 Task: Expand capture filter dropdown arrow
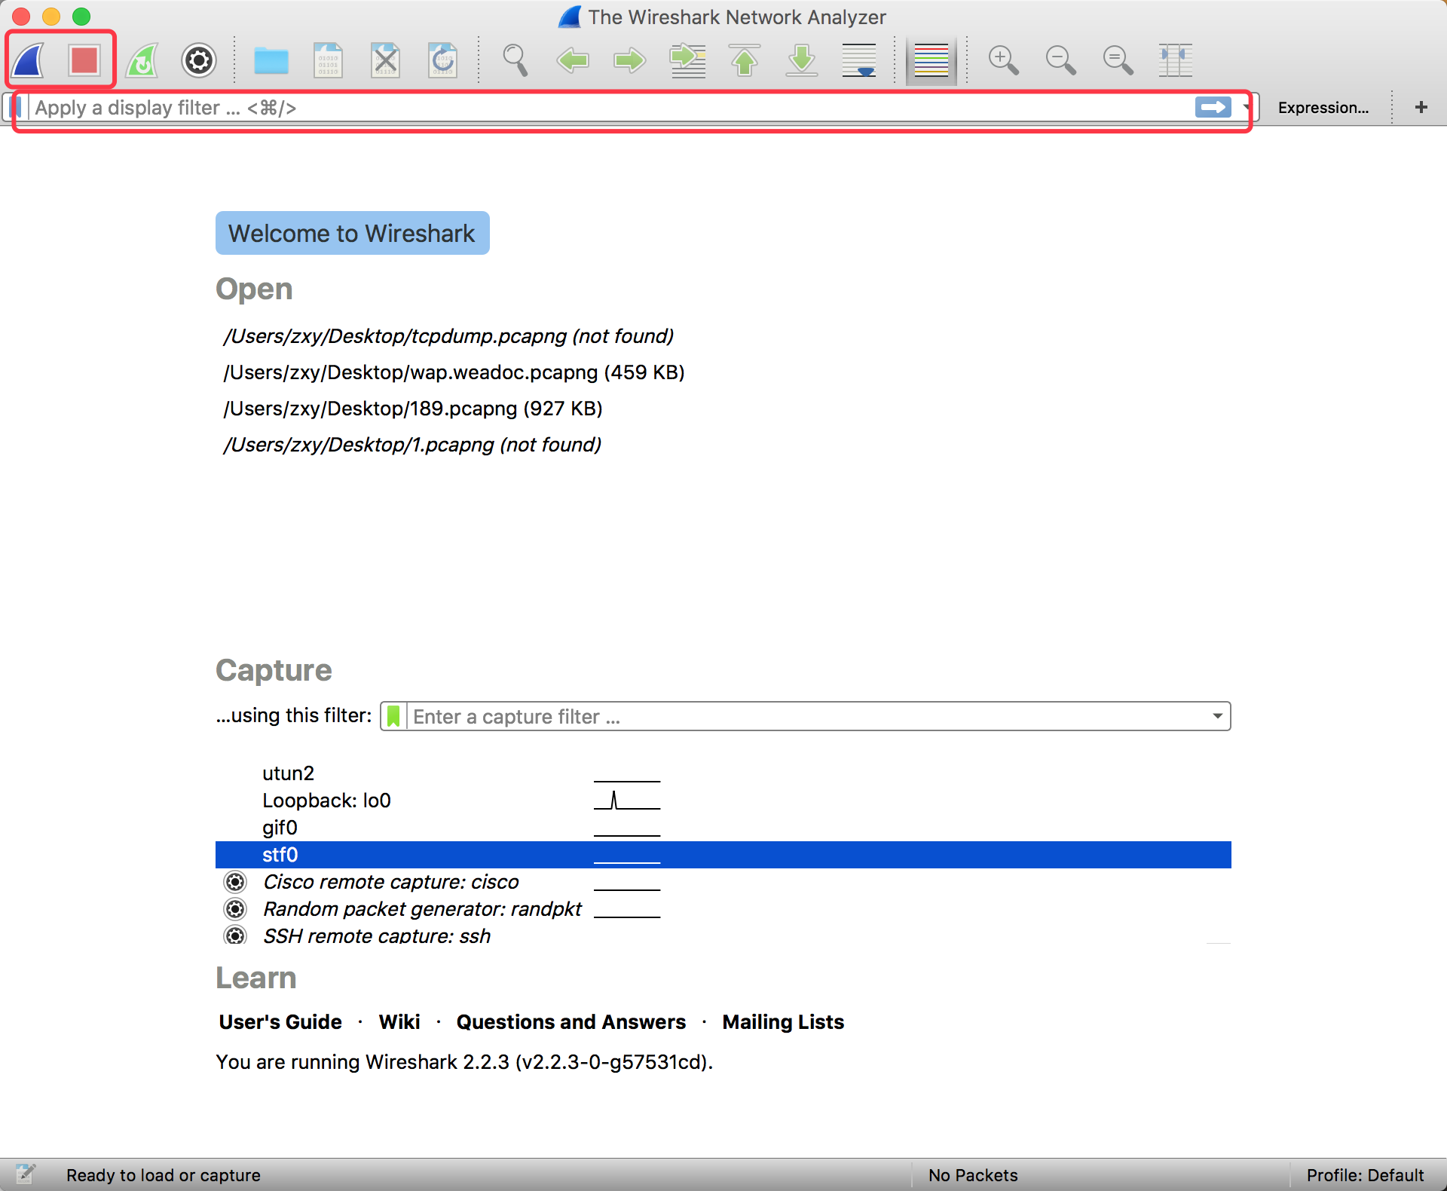pos(1218,716)
